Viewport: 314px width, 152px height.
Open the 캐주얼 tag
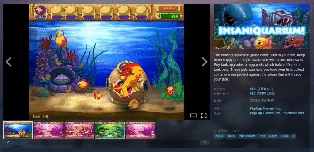click(x=220, y=136)
